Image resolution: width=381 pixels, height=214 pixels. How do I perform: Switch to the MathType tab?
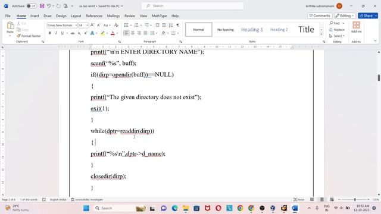(159, 16)
